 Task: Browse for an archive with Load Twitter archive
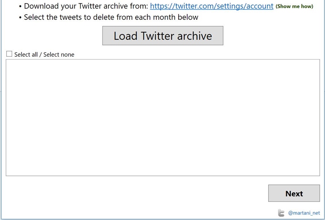click(162, 36)
